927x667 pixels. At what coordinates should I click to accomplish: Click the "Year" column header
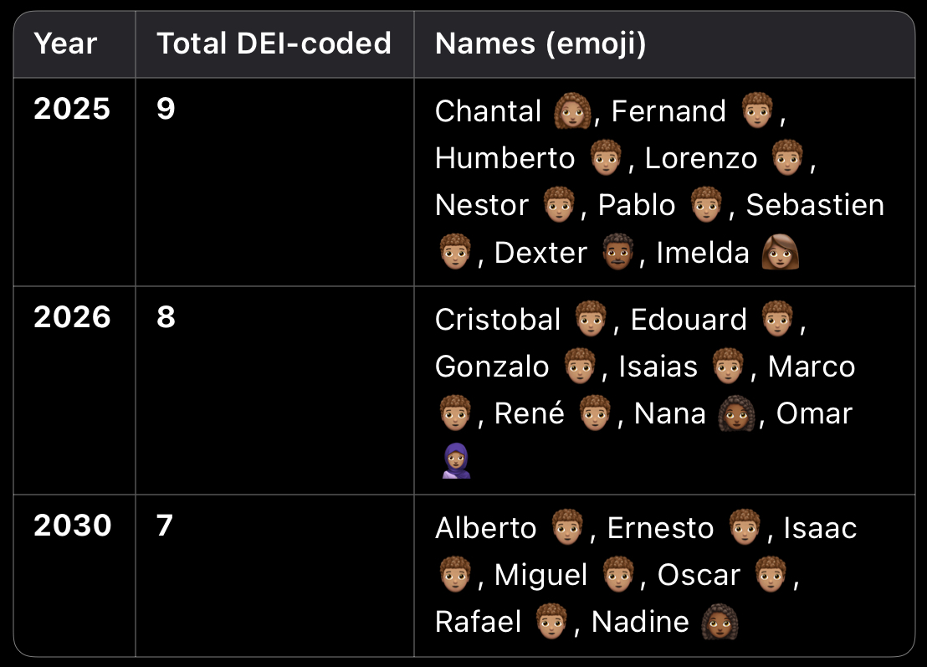click(66, 44)
